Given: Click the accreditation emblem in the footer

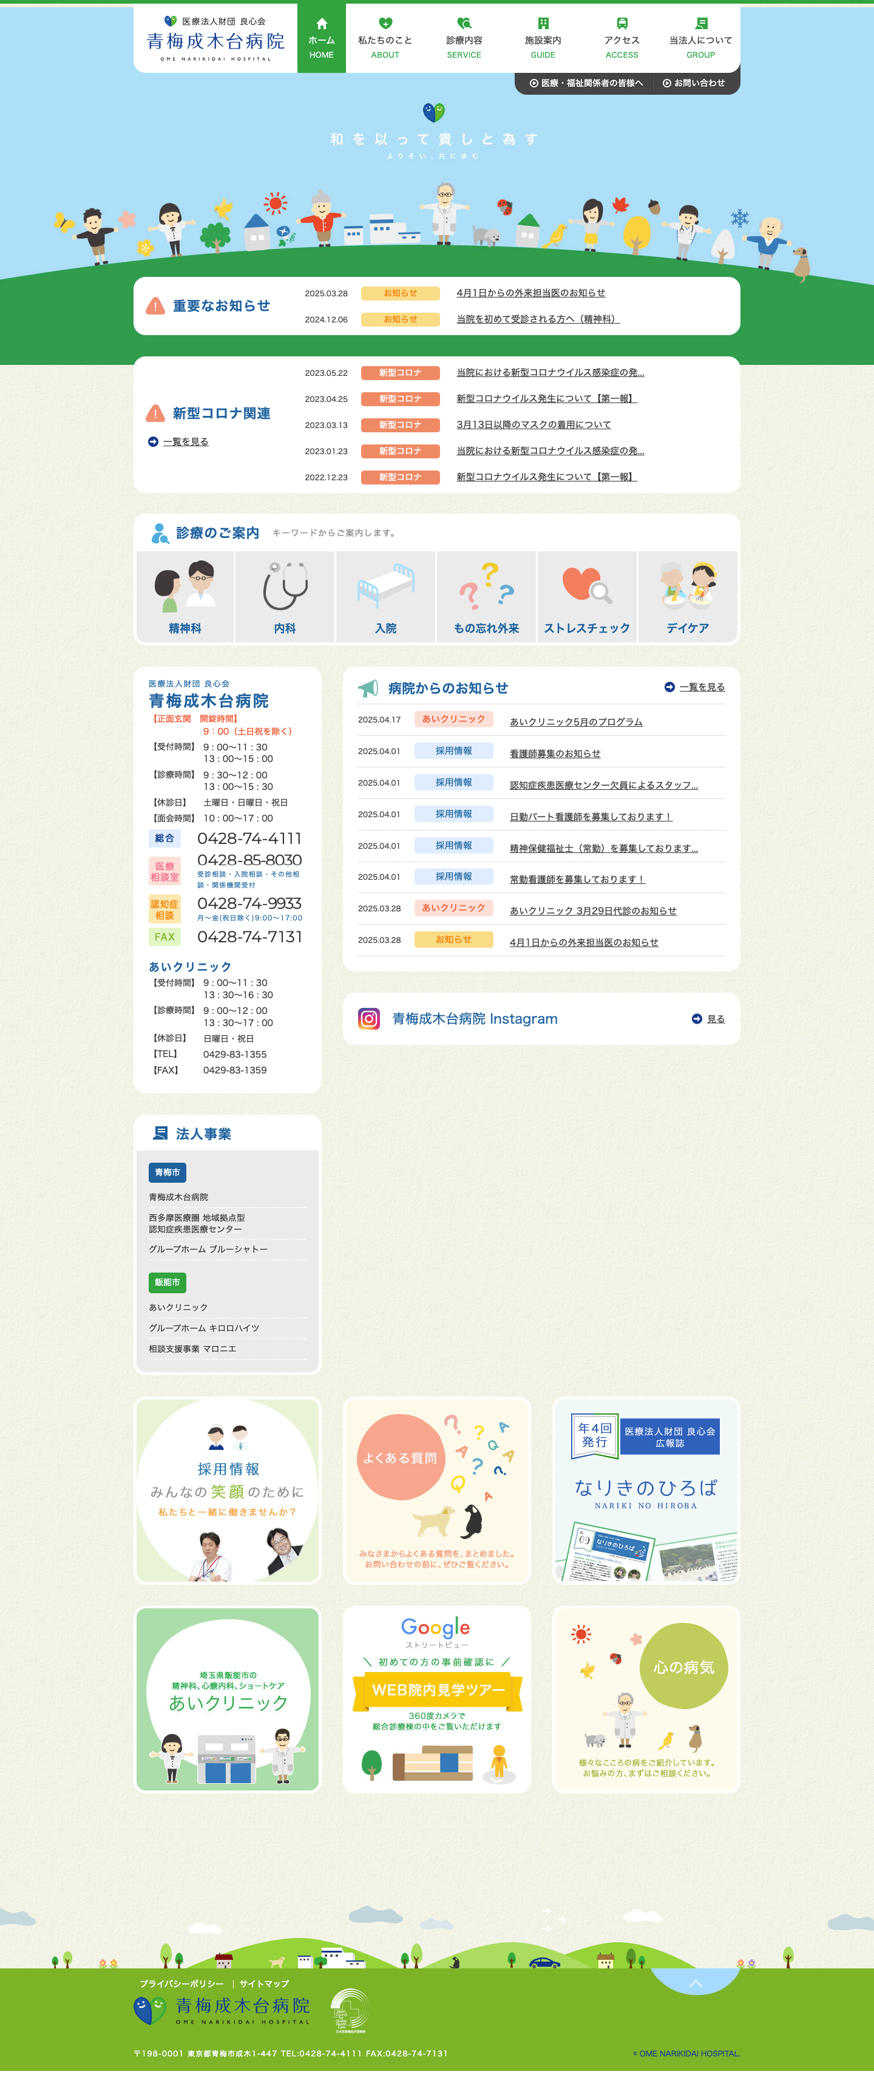Looking at the screenshot, I should (x=349, y=2011).
